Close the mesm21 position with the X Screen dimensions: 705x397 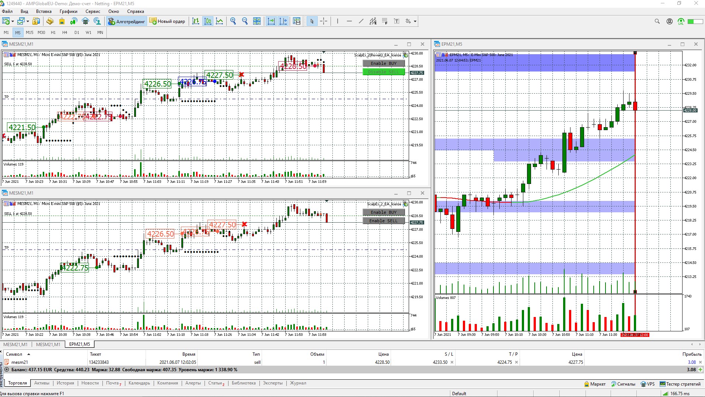[x=701, y=362]
